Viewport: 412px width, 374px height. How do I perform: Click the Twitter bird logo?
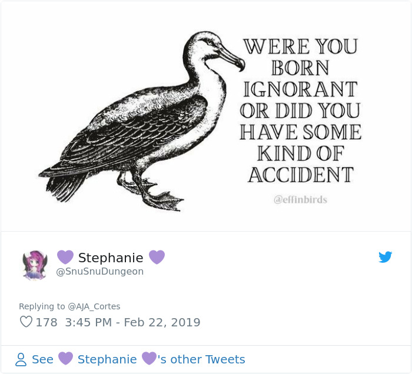click(386, 257)
